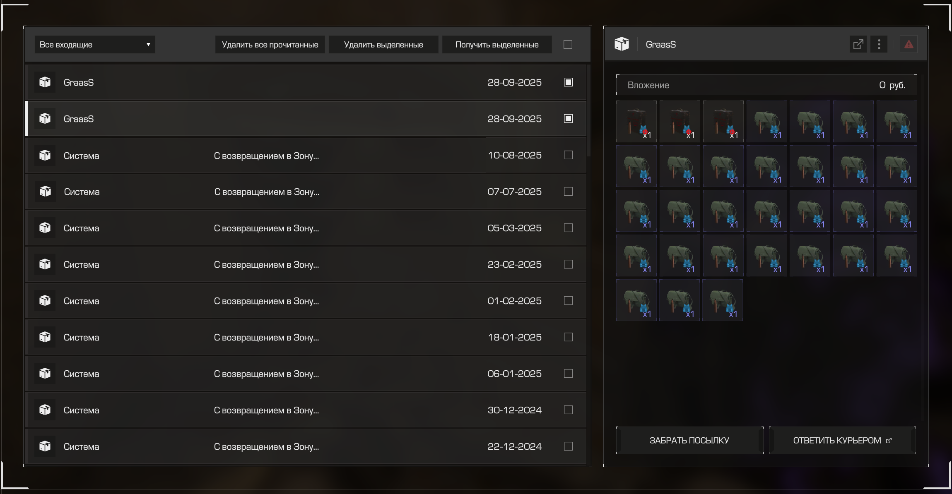This screenshot has width=952, height=494.
Task: Uncheck the first GraasS message checkbox
Action: click(x=568, y=82)
